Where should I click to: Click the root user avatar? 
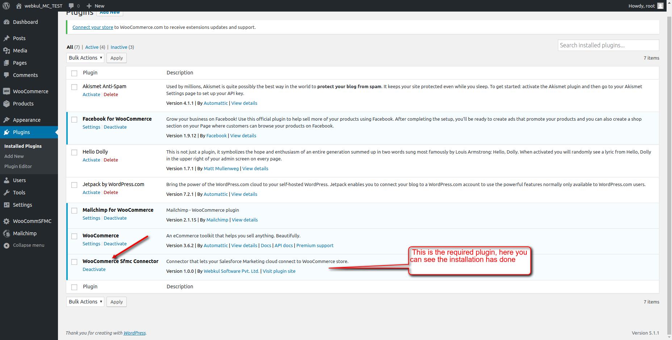click(660, 6)
